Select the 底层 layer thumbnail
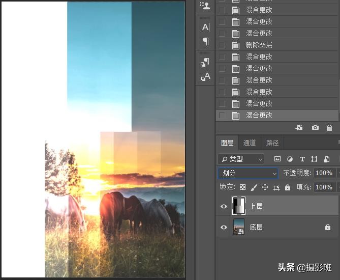 tap(238, 227)
